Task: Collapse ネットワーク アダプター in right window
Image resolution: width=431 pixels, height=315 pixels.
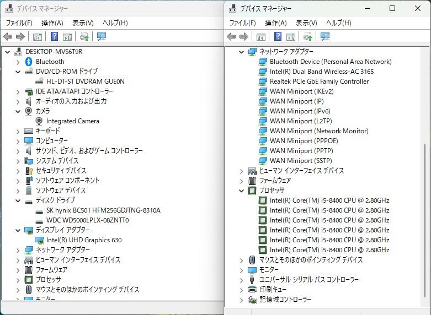Action: (x=241, y=52)
